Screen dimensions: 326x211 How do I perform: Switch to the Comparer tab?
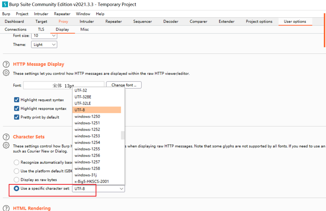click(198, 21)
